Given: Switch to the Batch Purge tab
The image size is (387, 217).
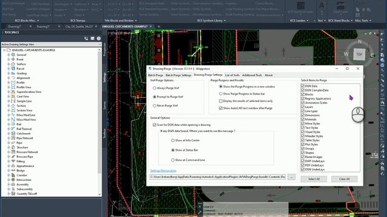Looking at the screenshot, I should [x=155, y=75].
